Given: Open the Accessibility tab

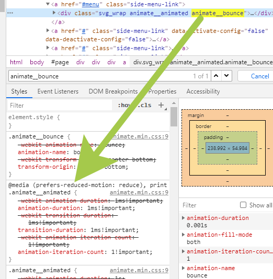Looking at the screenshot, I should tap(203, 91).
